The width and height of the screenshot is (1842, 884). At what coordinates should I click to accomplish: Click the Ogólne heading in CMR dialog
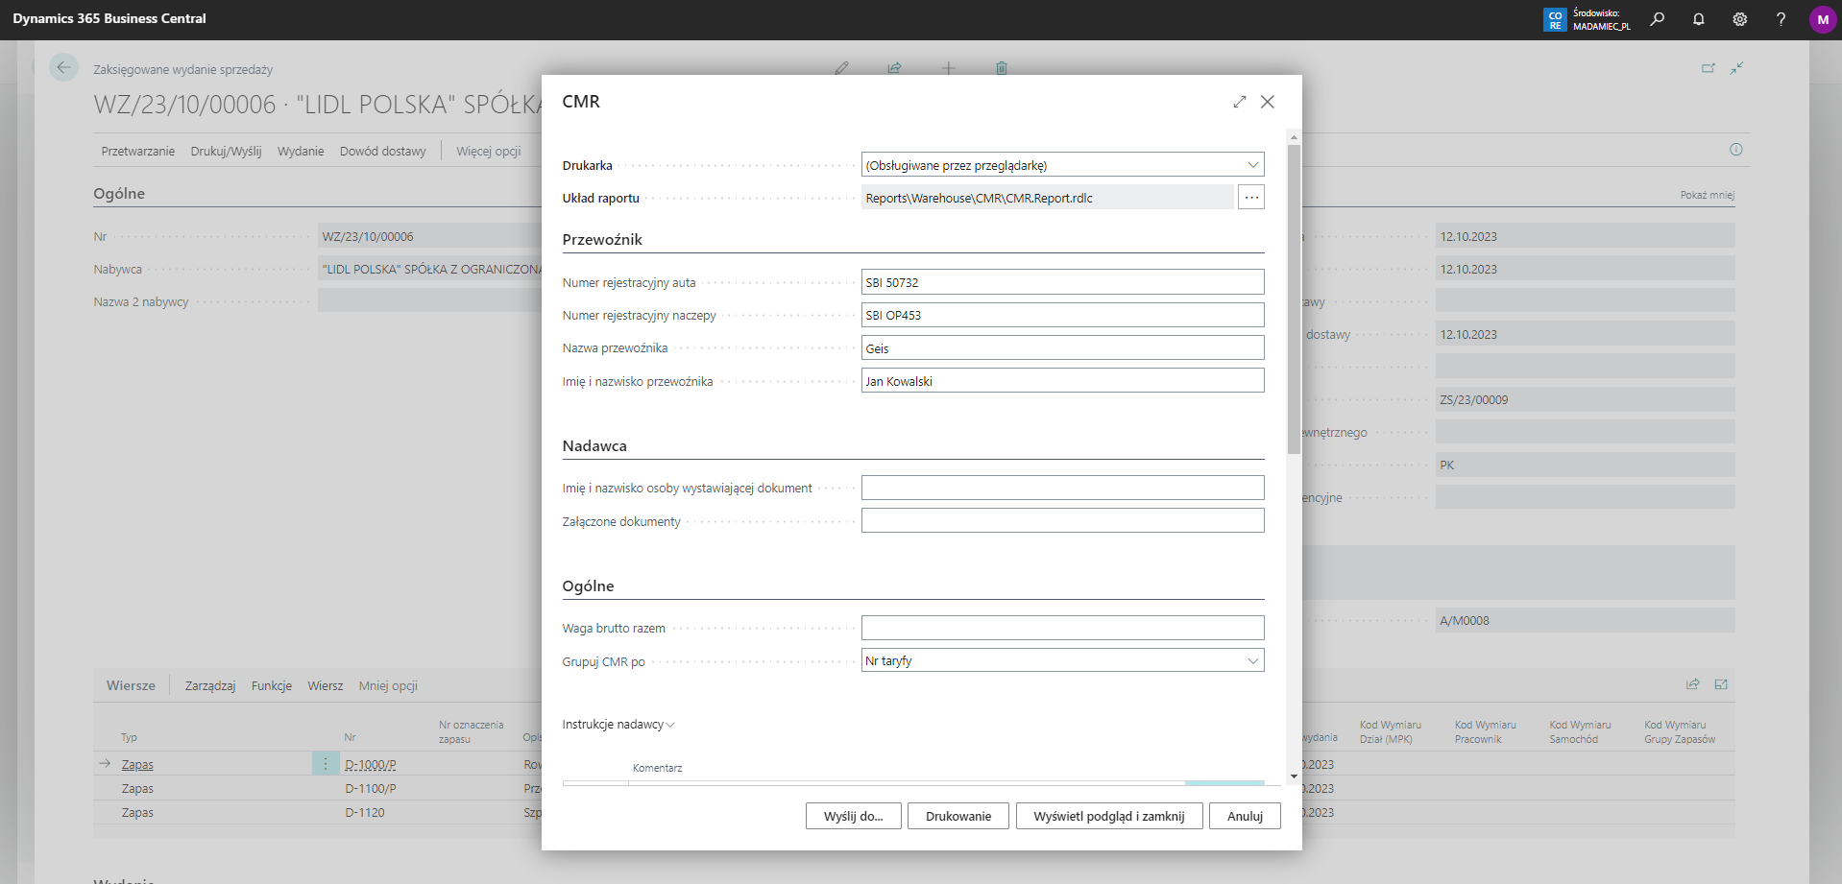click(x=588, y=585)
